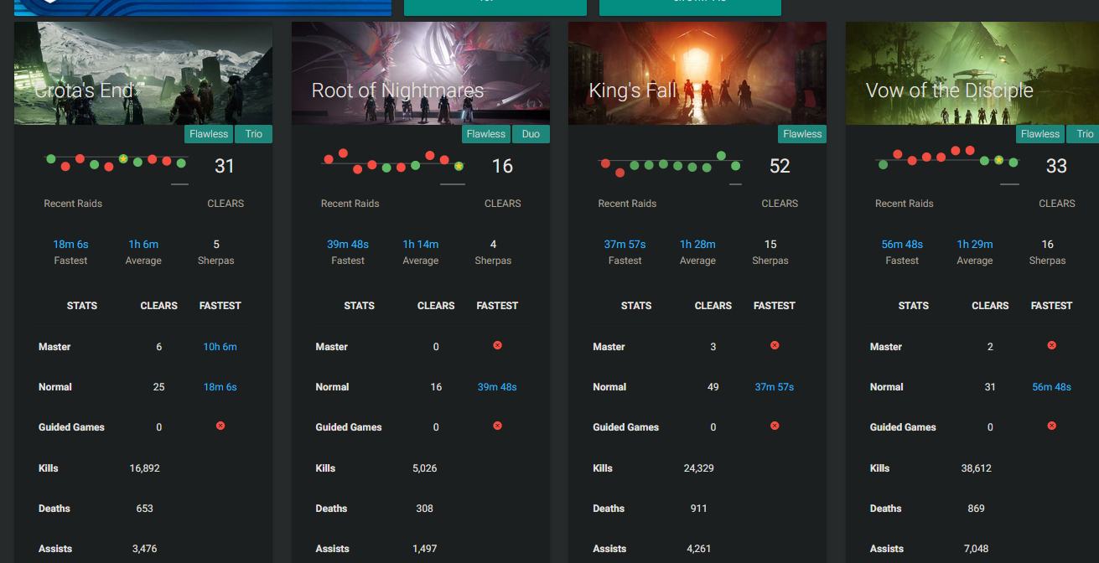Open the starred dot in Vow of the Disciple graph
This screenshot has height=563, width=1099.
click(x=998, y=159)
